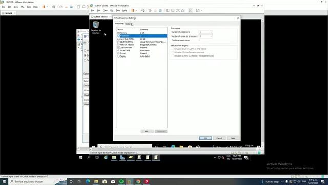328x185 pixels.
Task: Click the Remove button under device list
Action: [161, 131]
